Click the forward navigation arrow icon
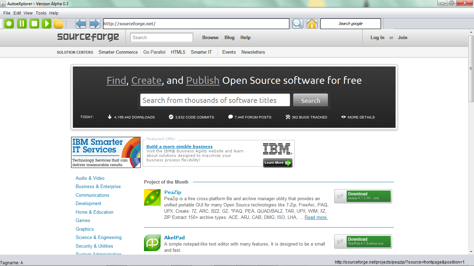This screenshot has height=266, width=474. coord(94,24)
